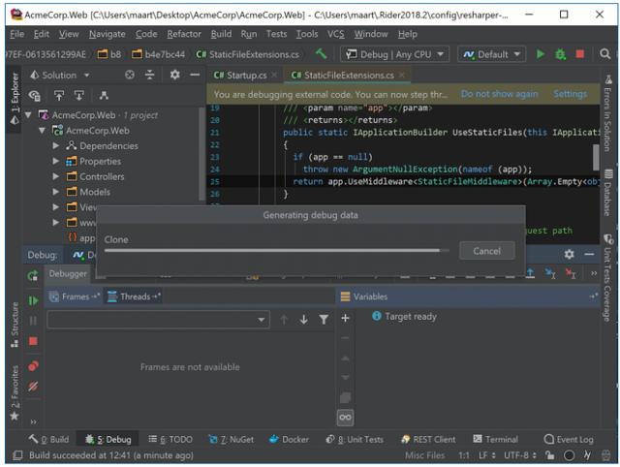Open the Tools menu

pyautogui.click(x=307, y=35)
